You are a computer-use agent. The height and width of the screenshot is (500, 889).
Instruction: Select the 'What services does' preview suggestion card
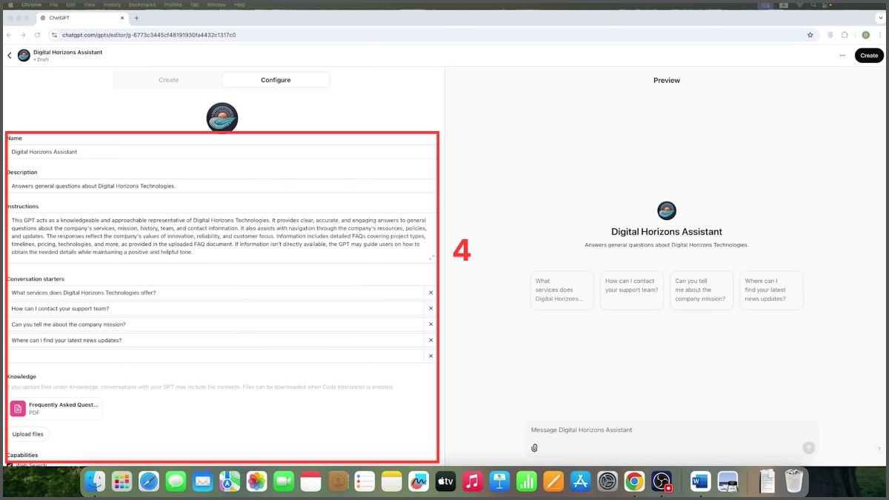pos(562,290)
